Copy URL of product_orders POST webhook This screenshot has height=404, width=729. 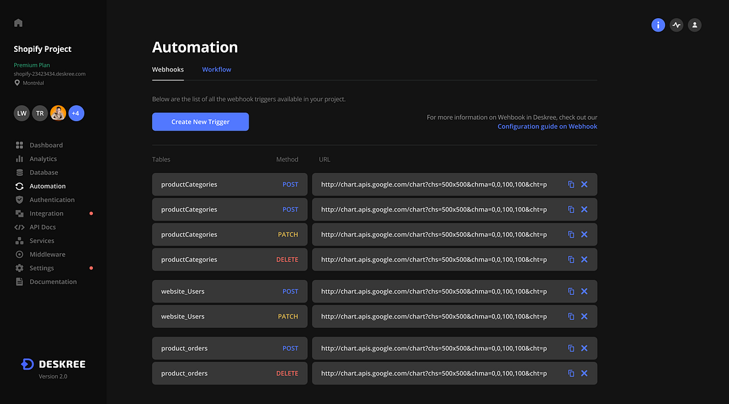571,348
